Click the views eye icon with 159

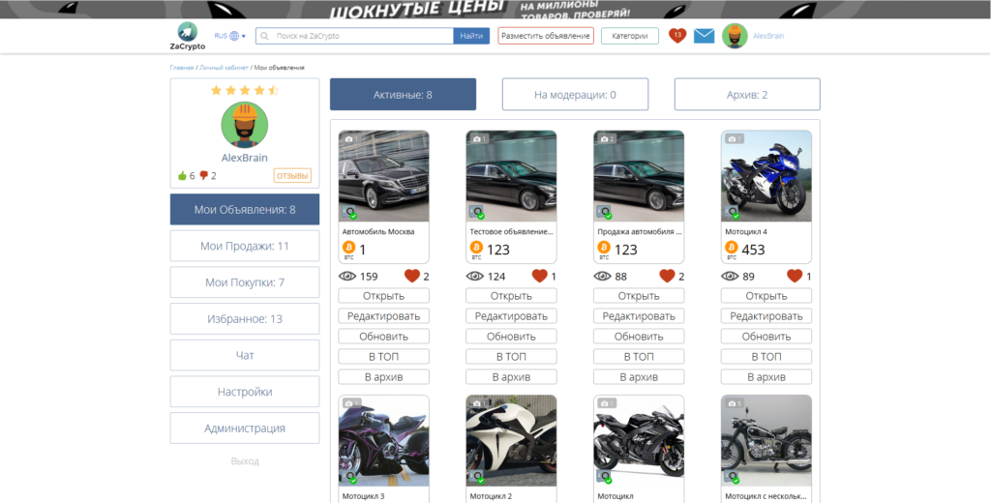pyautogui.click(x=347, y=276)
